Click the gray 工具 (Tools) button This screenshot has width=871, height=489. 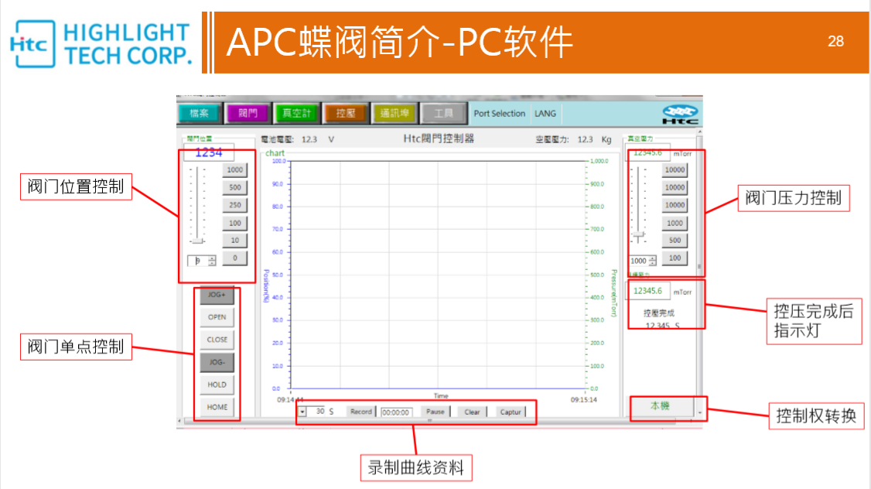(x=443, y=114)
